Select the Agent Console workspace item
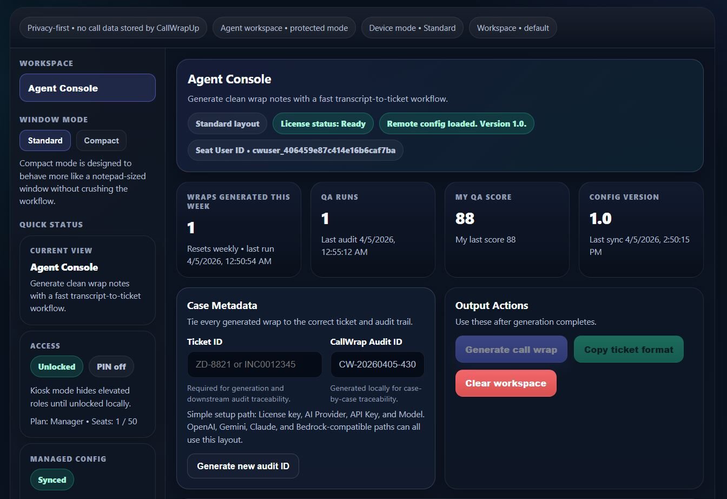Screen dimensions: 727x499 click(x=88, y=88)
